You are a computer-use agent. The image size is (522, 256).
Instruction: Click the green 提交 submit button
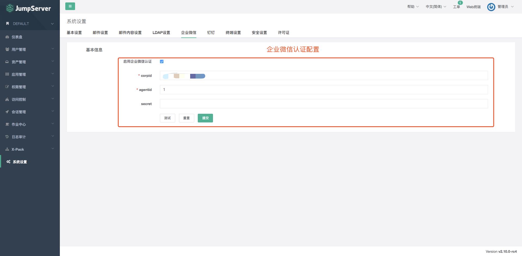pos(205,118)
